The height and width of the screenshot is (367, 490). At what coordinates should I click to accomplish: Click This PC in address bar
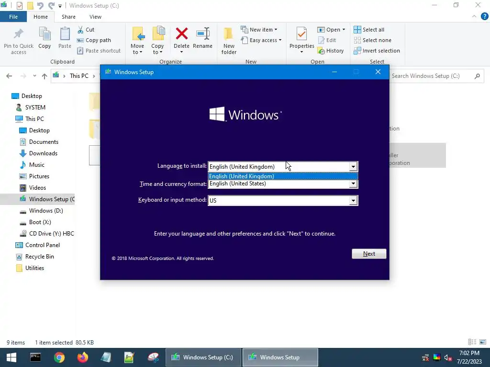pos(79,76)
